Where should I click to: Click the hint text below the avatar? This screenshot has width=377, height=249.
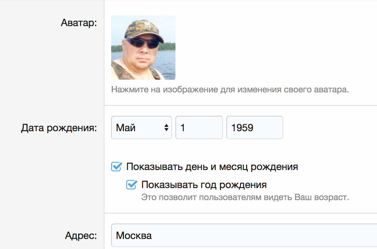point(230,90)
